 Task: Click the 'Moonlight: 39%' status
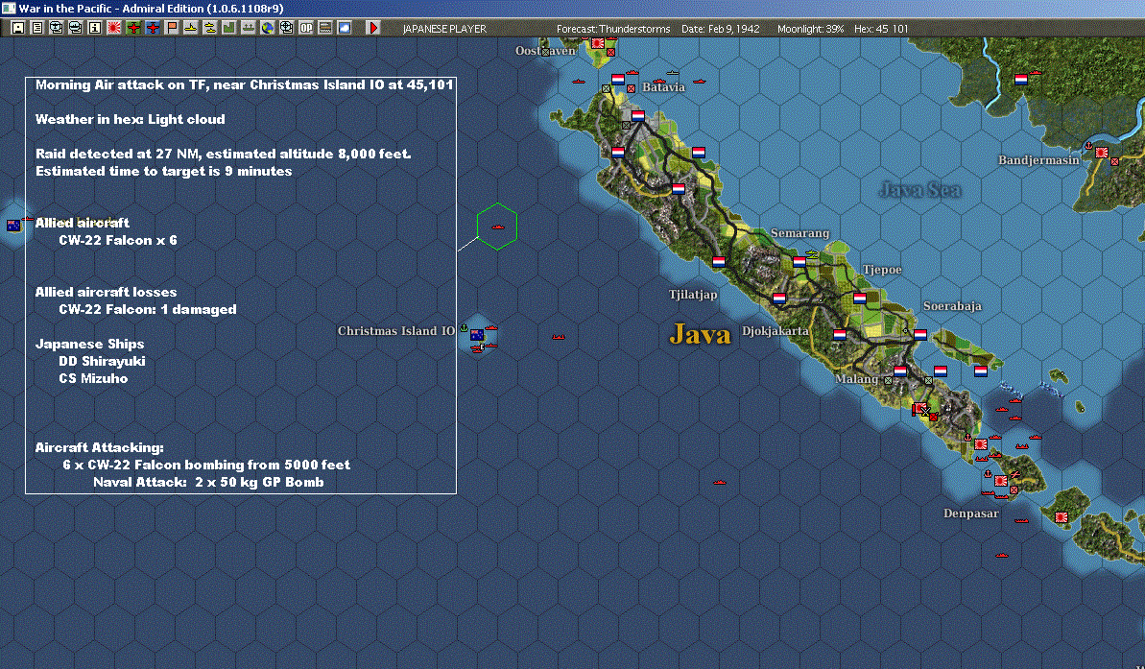(x=810, y=29)
